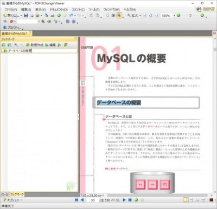The image size is (217, 209).
Task: Click the binoculars find icon
Action: pyautogui.click(x=43, y=22)
